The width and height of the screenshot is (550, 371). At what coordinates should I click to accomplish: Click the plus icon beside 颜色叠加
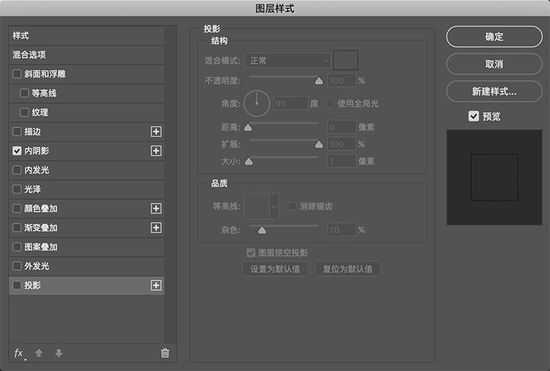[x=156, y=208]
